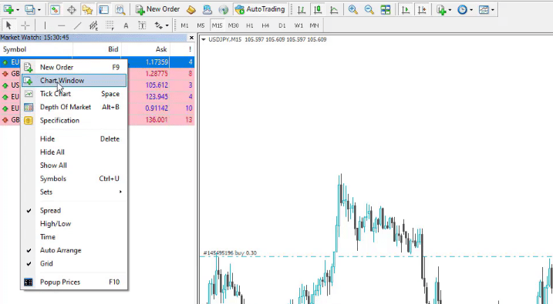Open Depth Of Market entry
Viewport: 553px width, 304px height.
[x=74, y=107]
